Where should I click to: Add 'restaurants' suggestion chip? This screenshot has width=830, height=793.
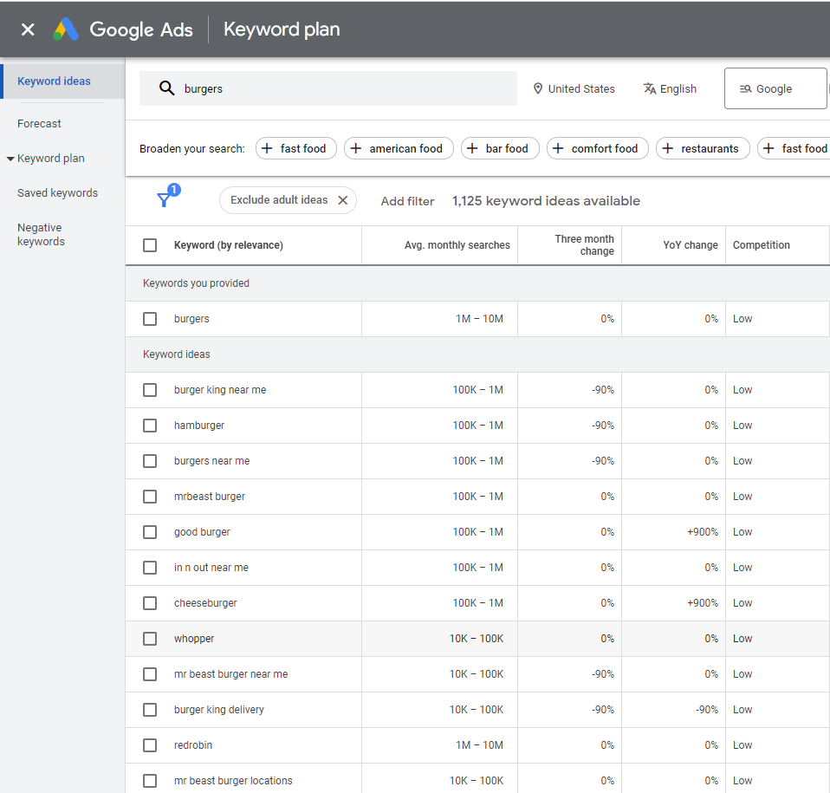702,148
